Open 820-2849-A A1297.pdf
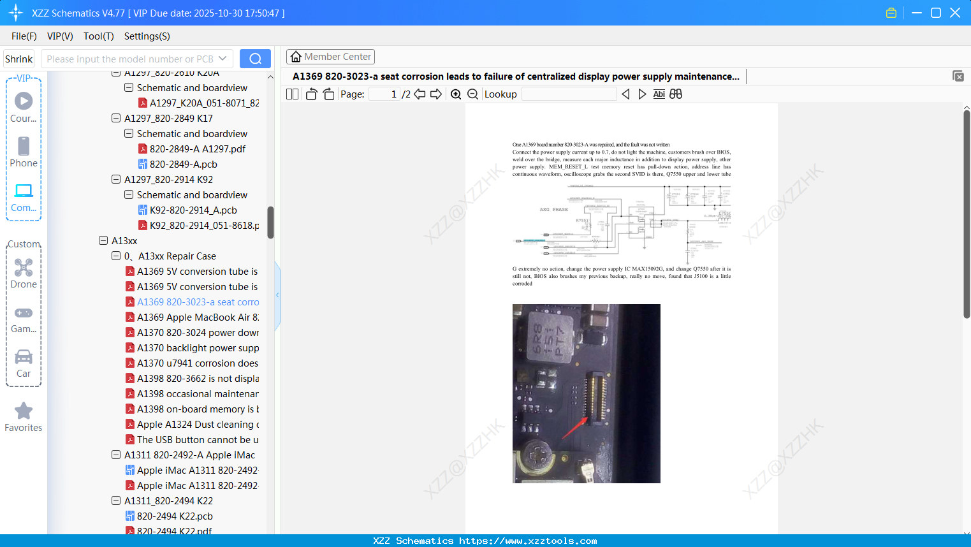This screenshot has height=547, width=971. 191,149
